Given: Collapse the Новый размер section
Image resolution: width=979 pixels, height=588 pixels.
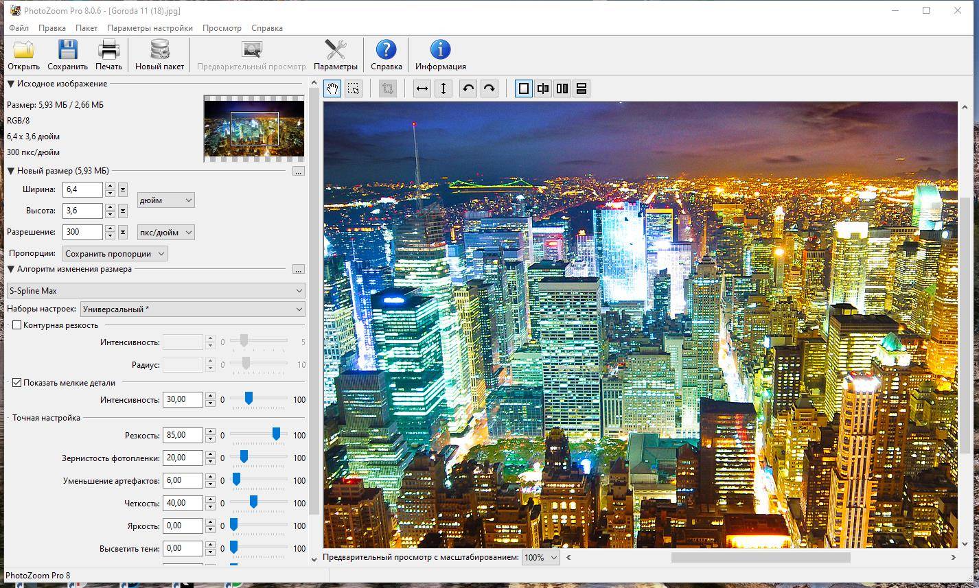Looking at the screenshot, I should [11, 171].
